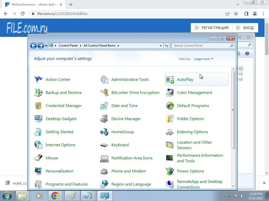Viewport: 269px width, 201px height.
Task: Open Getting Started icon
Action: click(x=38, y=132)
